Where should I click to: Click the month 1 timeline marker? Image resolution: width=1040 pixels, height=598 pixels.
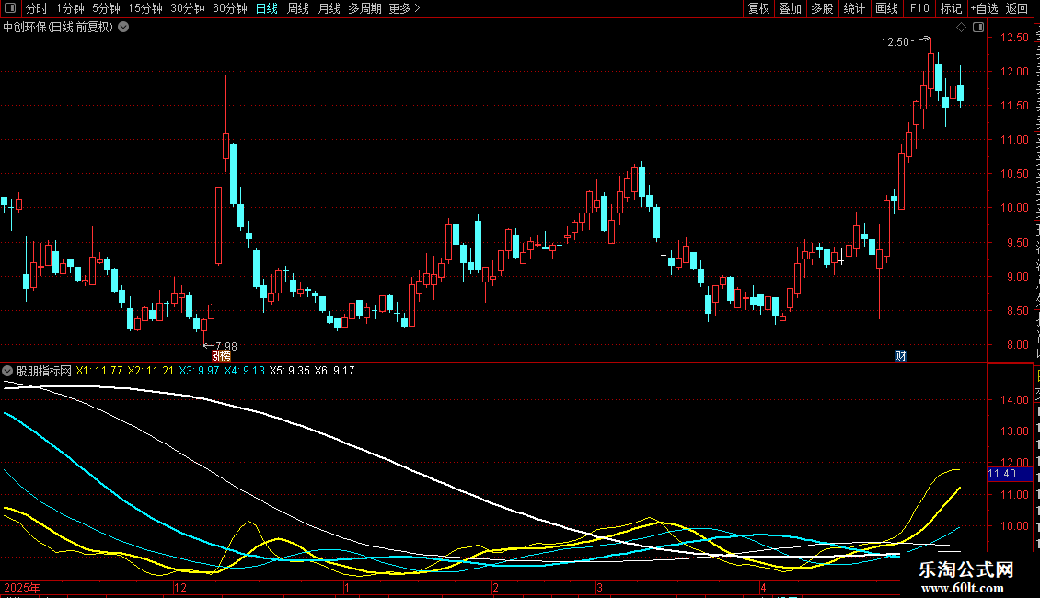[346, 587]
